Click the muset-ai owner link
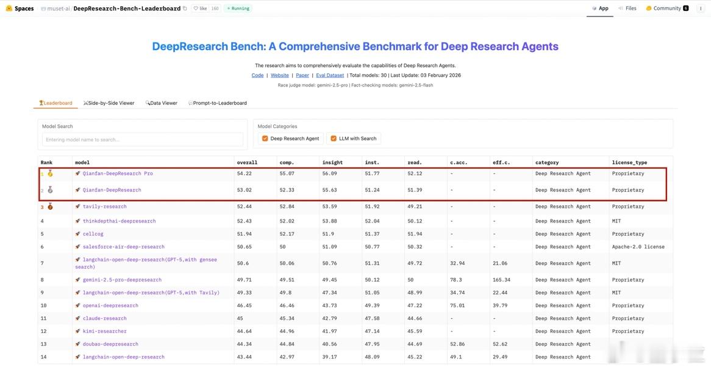Image resolution: width=711 pixels, height=370 pixels. 59,9
